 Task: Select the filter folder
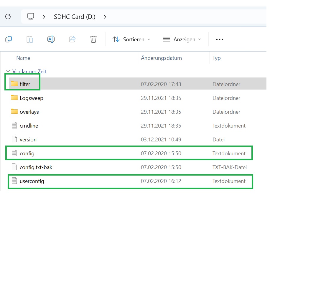click(25, 84)
